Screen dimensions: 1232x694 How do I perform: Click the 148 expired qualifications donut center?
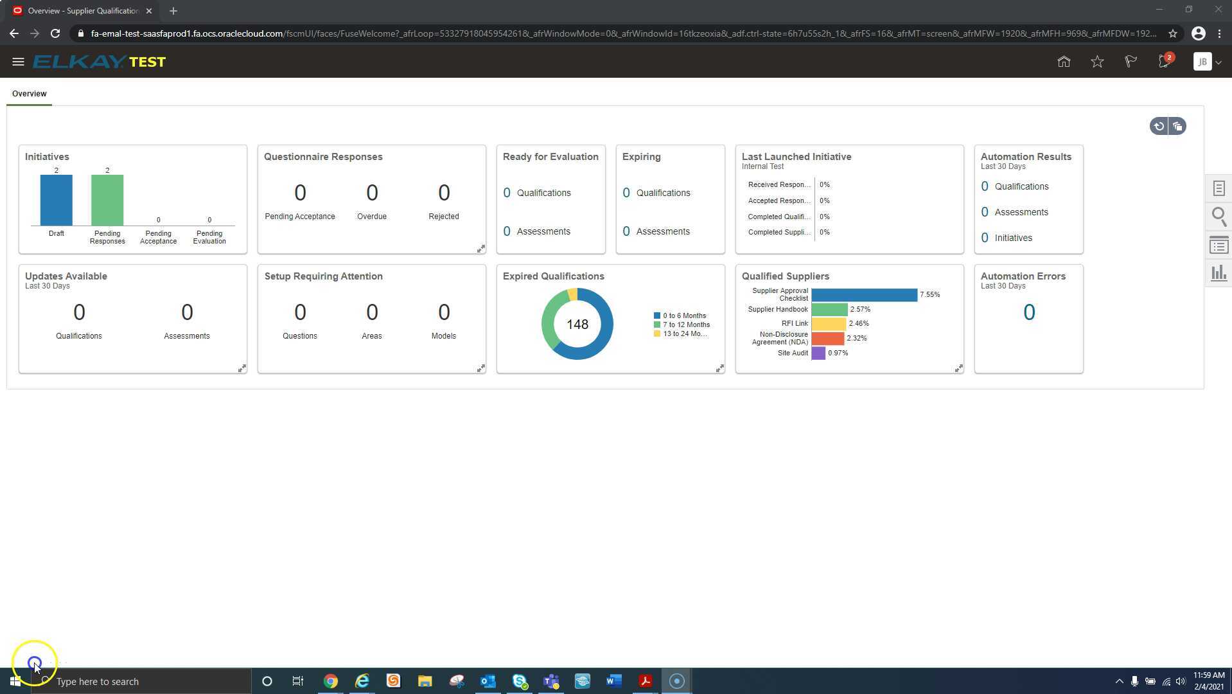click(x=577, y=325)
